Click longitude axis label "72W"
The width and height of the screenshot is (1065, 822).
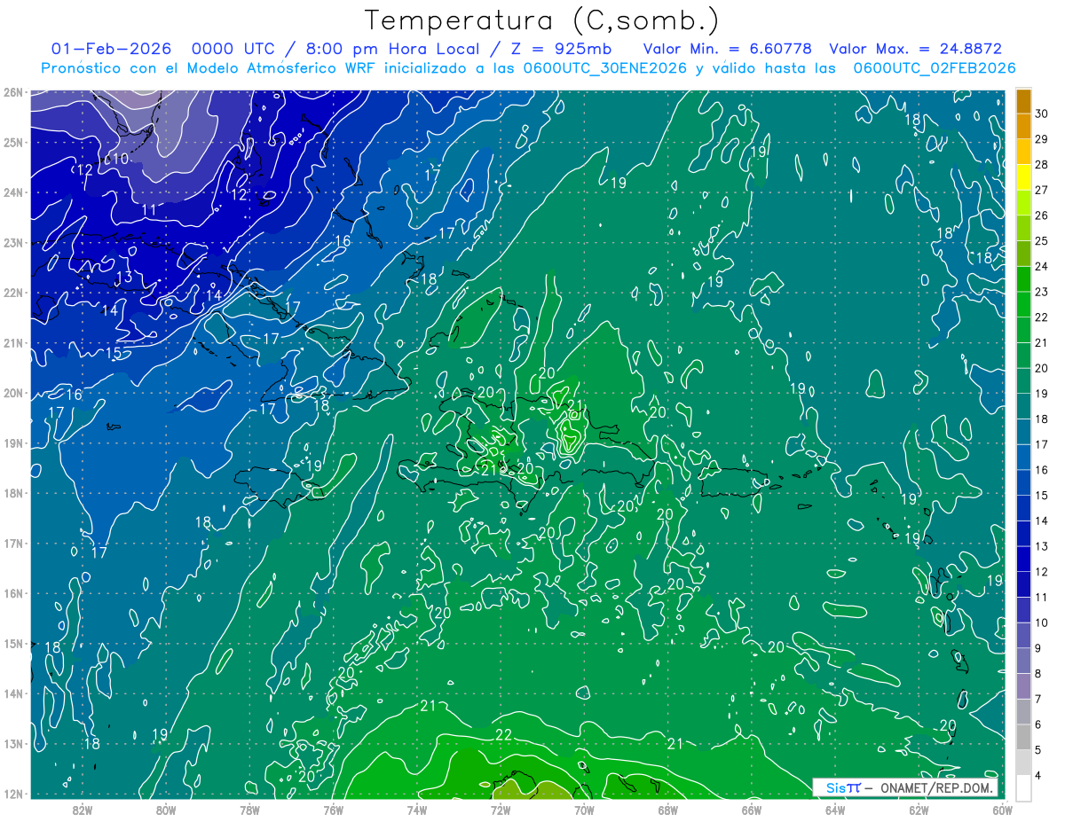[501, 809]
